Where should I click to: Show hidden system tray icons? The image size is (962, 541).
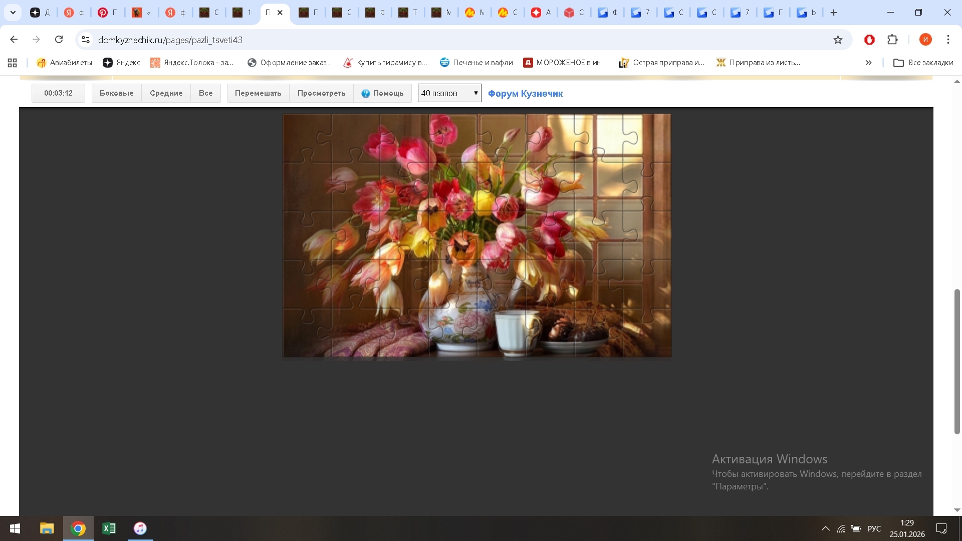[x=825, y=528]
